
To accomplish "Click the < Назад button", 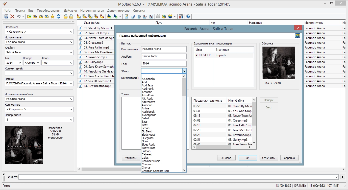I will click(226, 158).
